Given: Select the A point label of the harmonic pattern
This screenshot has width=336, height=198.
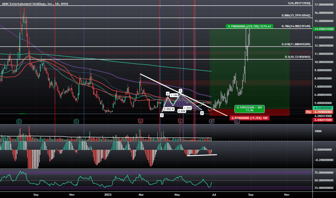Looking at the screenshot, I should (168, 94).
